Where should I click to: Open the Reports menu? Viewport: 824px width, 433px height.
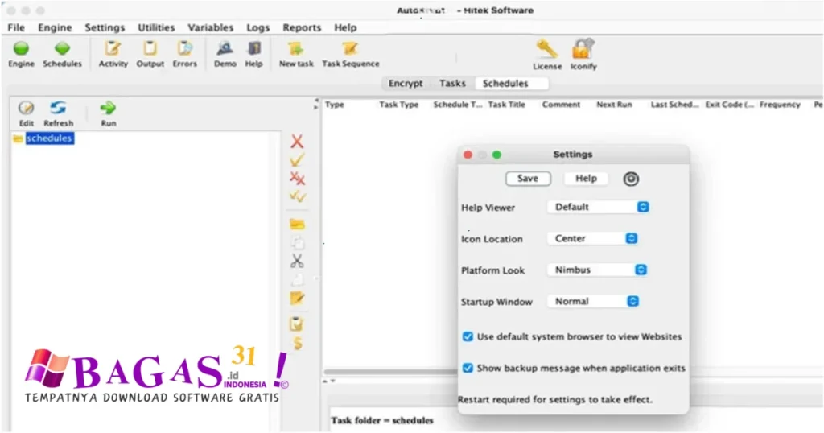point(302,28)
